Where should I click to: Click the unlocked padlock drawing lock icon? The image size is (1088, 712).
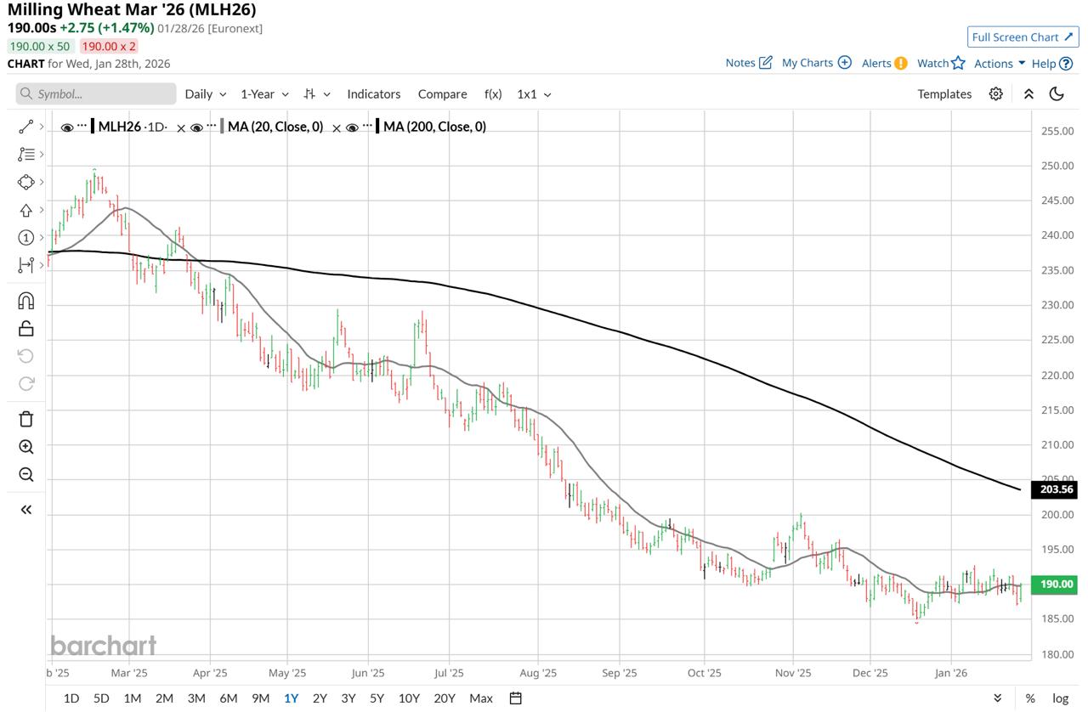[25, 329]
